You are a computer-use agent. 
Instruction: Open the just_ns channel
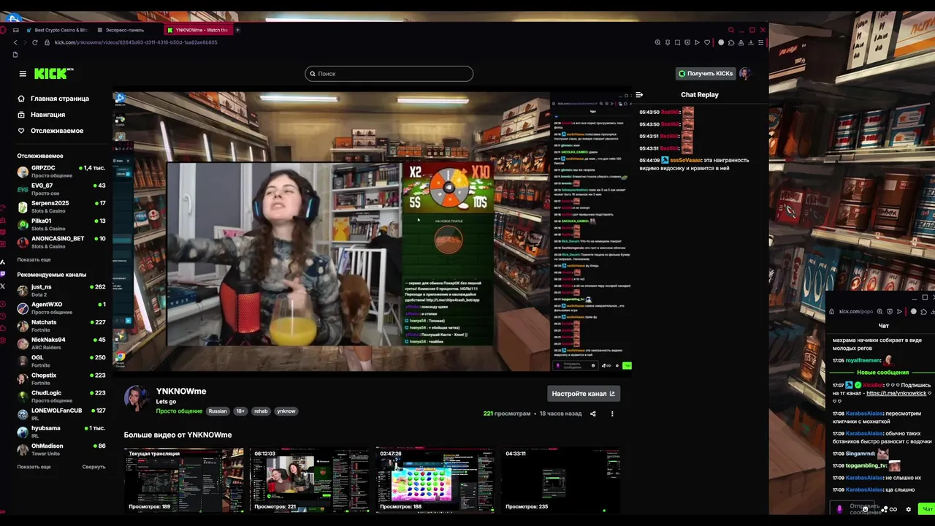[62, 290]
